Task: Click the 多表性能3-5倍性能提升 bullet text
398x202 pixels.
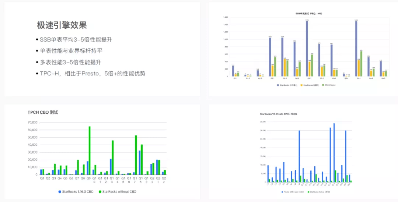Action: (x=70, y=62)
